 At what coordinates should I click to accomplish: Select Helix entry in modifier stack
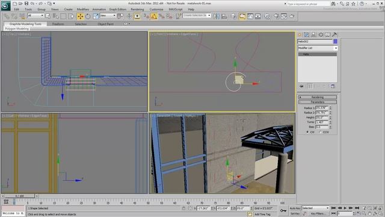pyautogui.click(x=318, y=54)
